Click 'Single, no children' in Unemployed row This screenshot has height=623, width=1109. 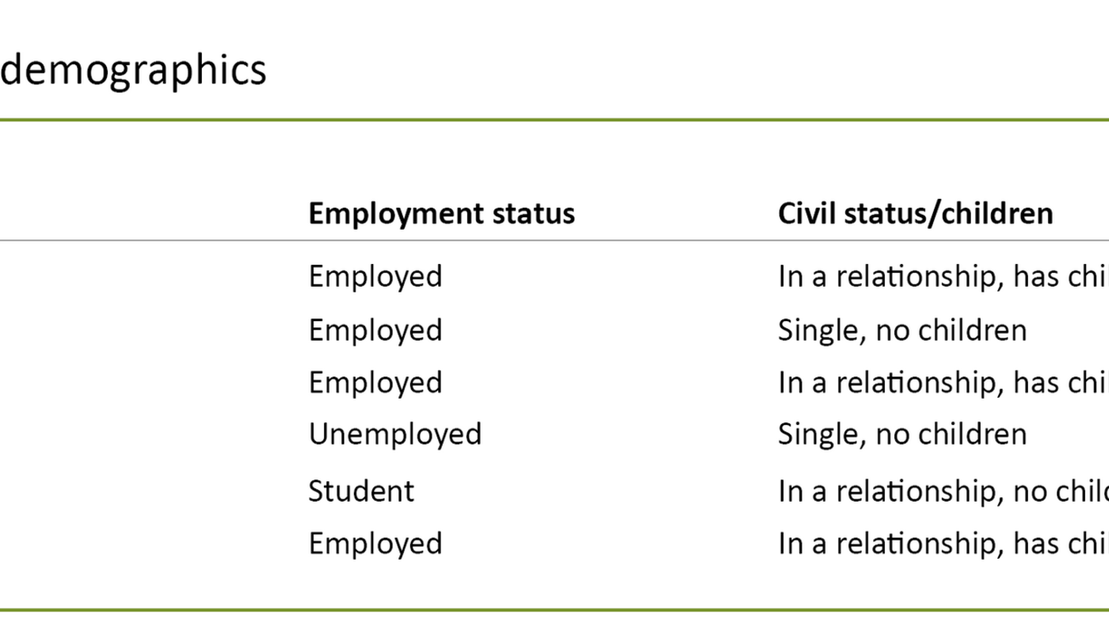coord(902,434)
